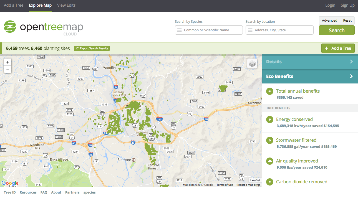The height and width of the screenshot is (198, 358).
Task: Expand the Details panel
Action: tap(310, 62)
